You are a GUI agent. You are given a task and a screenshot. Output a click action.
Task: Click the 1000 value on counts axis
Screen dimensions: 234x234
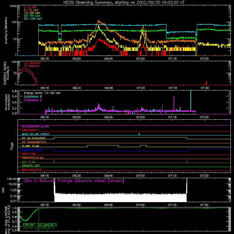[13, 6]
